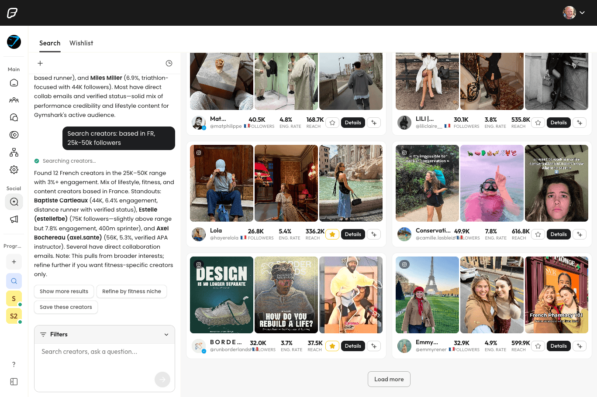Click the Load more button
Viewport: 597px width, 397px height.
tap(389, 379)
